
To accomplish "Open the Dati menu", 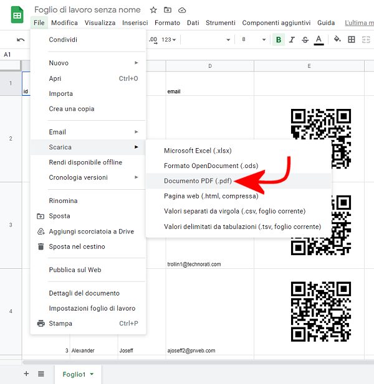I will (x=193, y=23).
